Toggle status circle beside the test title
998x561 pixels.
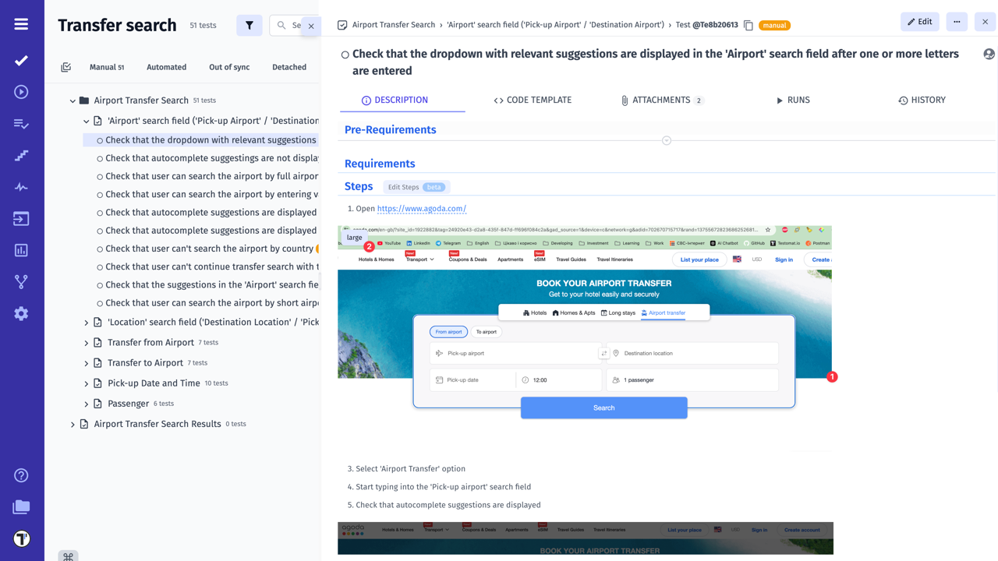pos(345,55)
